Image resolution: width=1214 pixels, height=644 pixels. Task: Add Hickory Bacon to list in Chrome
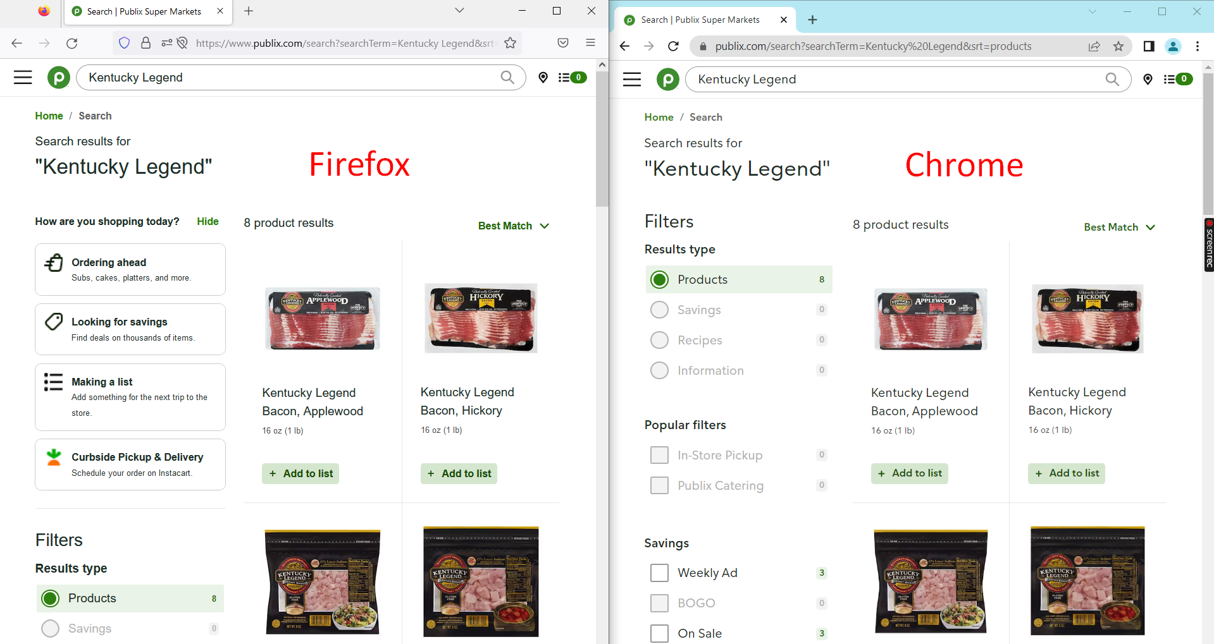click(1067, 473)
